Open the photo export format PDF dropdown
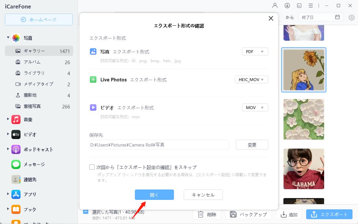This screenshot has width=358, height=224. [x=255, y=51]
